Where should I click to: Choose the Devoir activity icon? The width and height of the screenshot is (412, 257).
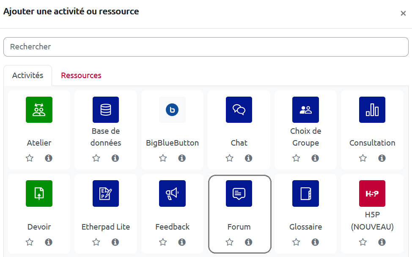39,194
